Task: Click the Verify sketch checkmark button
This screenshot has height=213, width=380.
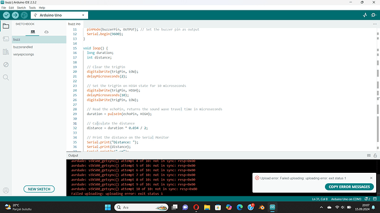Action: coord(6,15)
